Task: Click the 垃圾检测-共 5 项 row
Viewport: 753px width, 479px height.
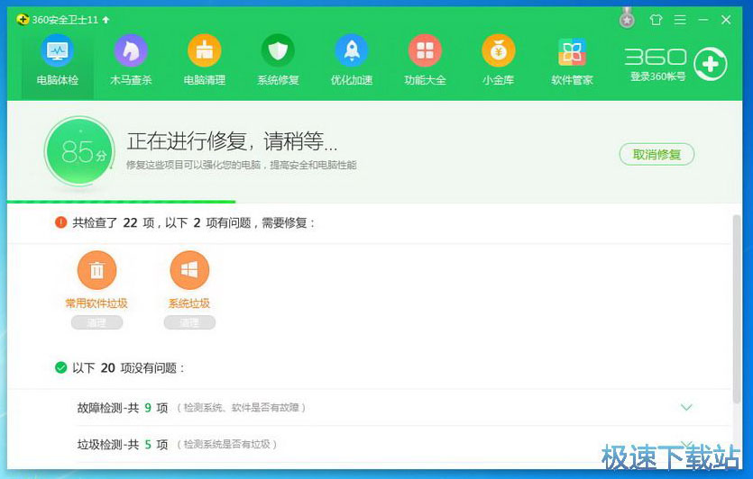Action: [x=402, y=445]
